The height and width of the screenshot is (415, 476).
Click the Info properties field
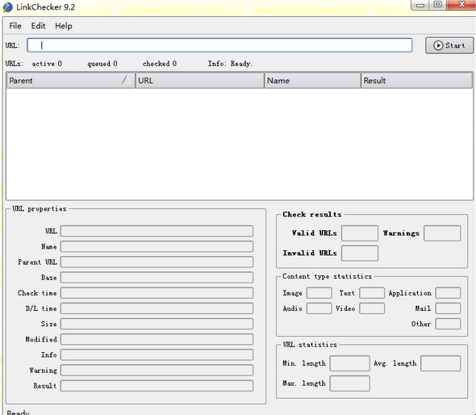[x=157, y=354]
